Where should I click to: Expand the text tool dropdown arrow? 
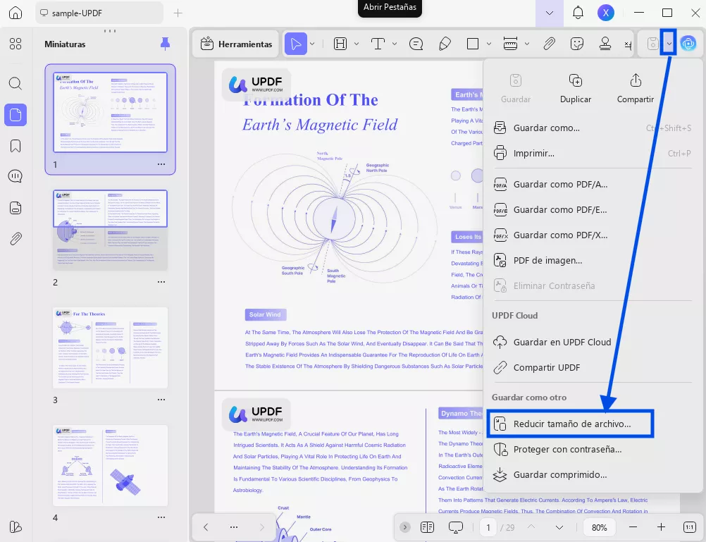click(395, 44)
